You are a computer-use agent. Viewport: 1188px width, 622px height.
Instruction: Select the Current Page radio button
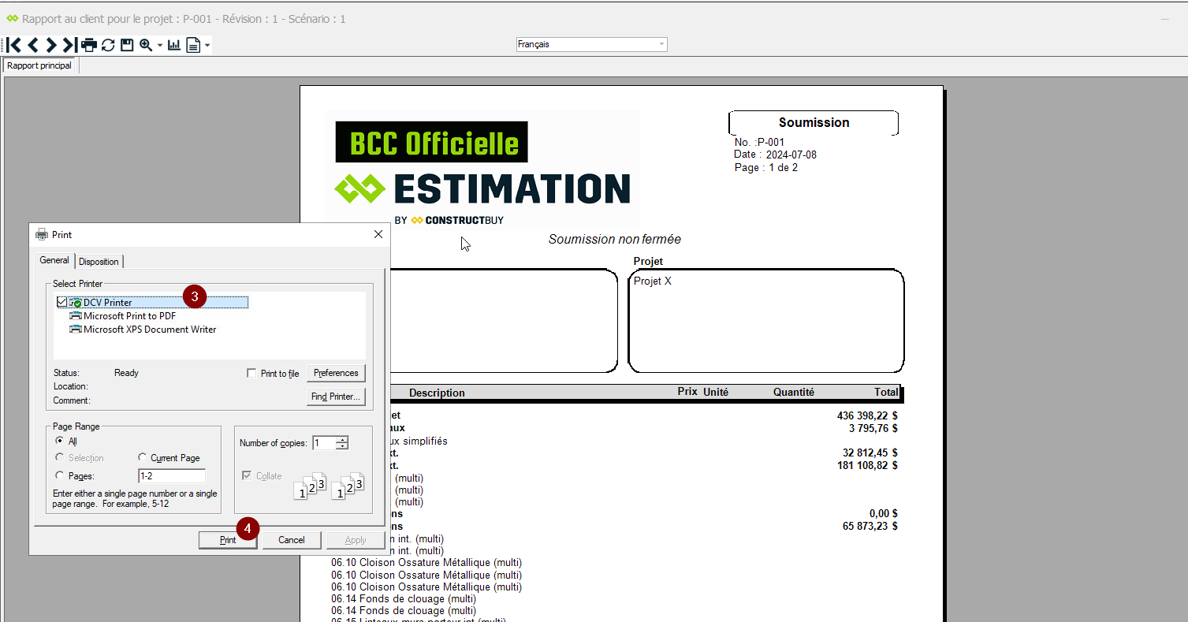[143, 458]
